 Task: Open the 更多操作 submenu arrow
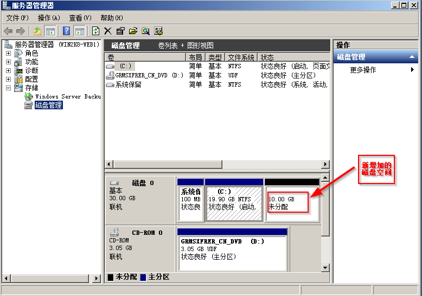click(412, 70)
